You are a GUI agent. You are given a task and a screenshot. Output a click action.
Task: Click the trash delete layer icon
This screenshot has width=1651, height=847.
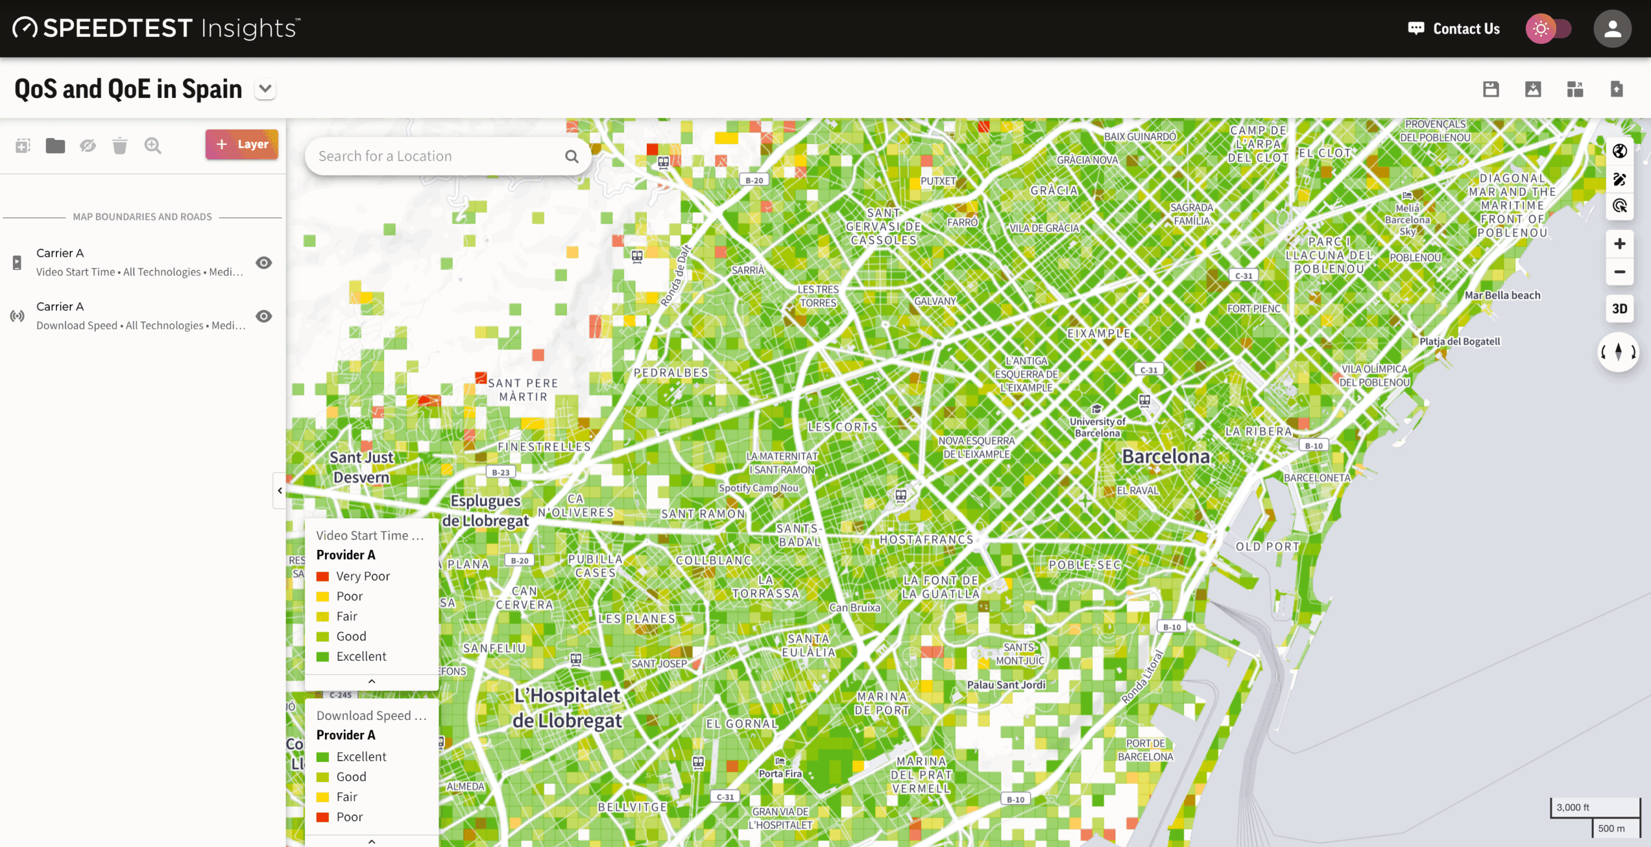click(119, 146)
